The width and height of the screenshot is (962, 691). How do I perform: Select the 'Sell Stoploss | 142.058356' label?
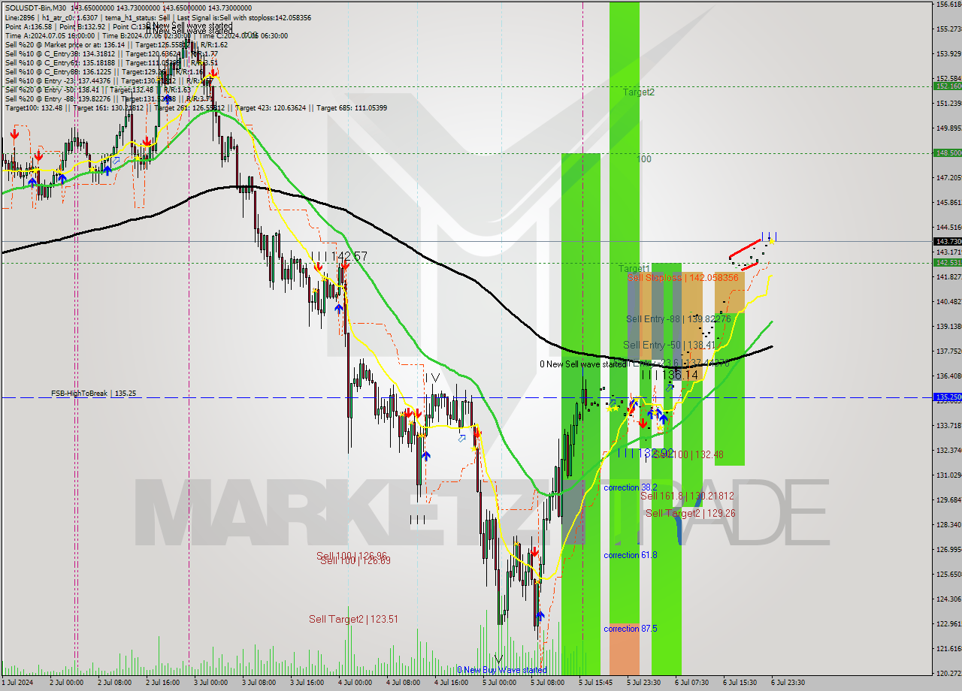pyautogui.click(x=683, y=277)
